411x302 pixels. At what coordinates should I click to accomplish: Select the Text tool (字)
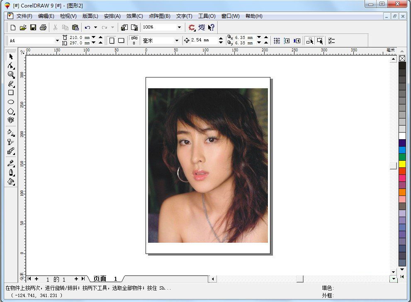11,120
